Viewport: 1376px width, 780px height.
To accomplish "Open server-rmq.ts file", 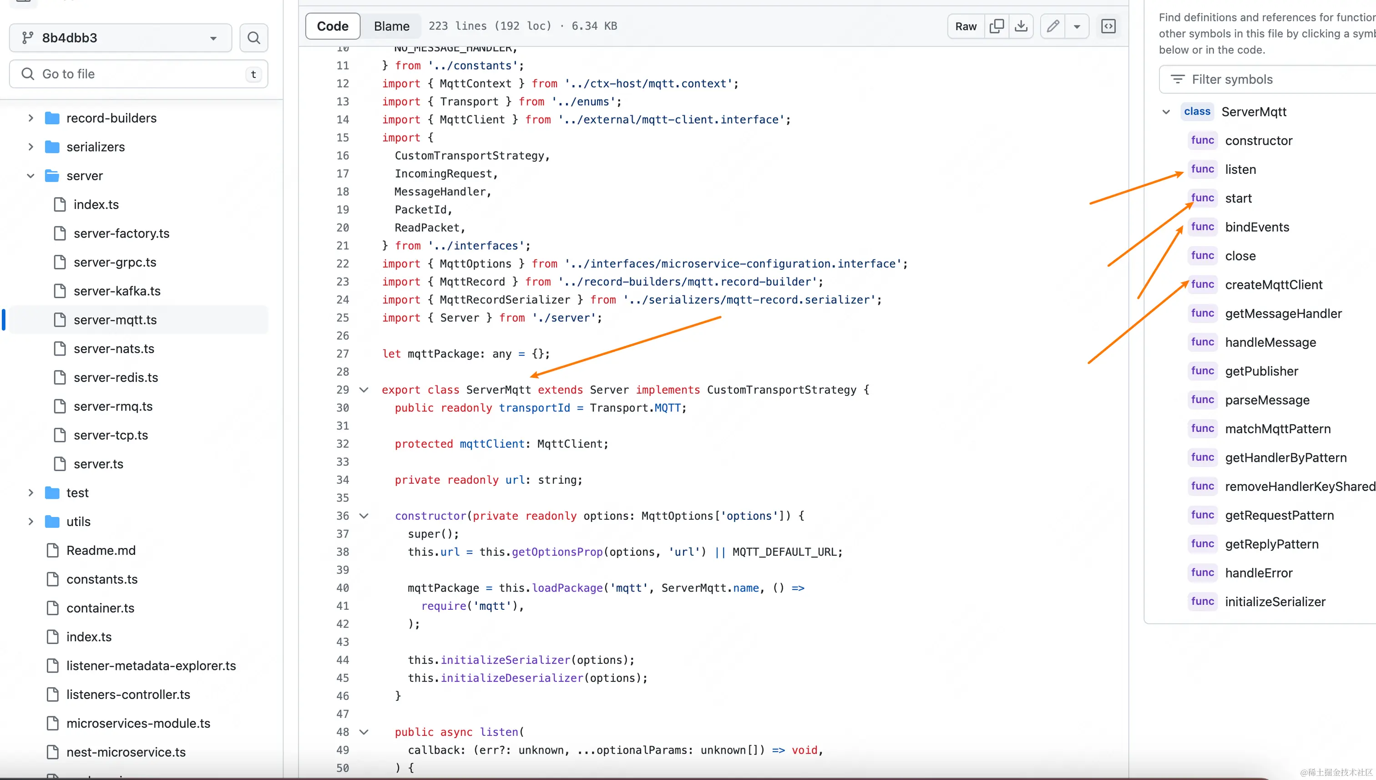I will (113, 406).
